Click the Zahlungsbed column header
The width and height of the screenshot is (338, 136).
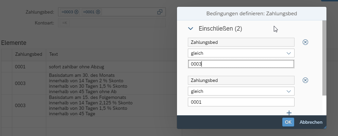point(29,54)
